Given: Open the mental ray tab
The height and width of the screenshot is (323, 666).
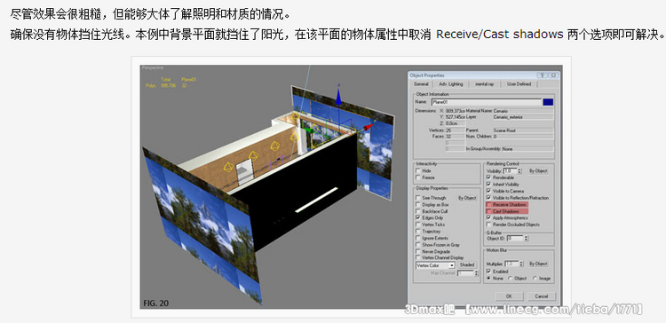Looking at the screenshot, I should pos(484,84).
